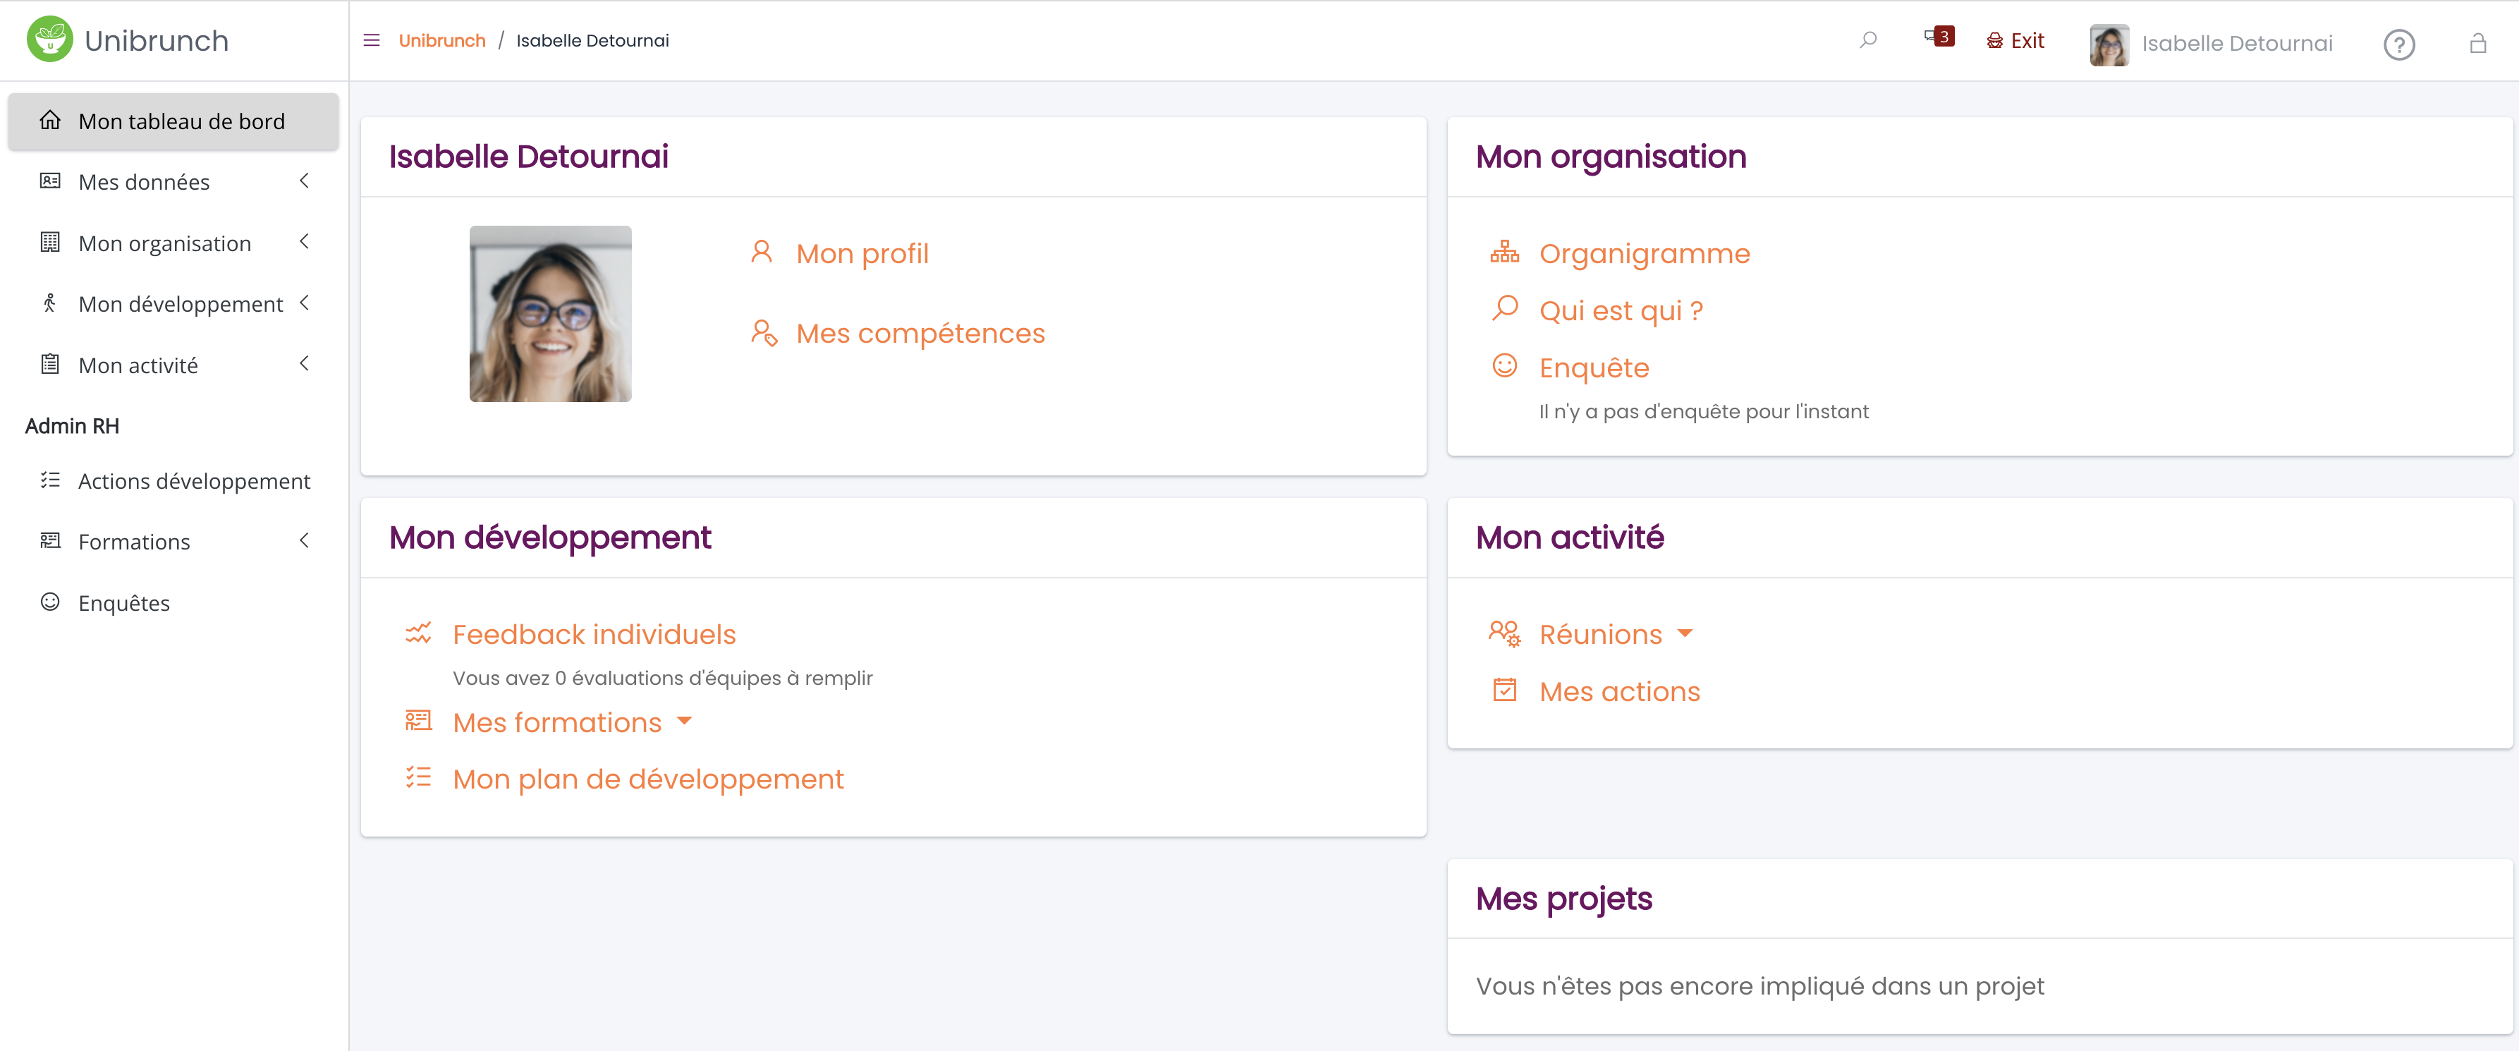Expand Formations sidebar submenu
This screenshot has height=1051, width=2519.
click(304, 540)
